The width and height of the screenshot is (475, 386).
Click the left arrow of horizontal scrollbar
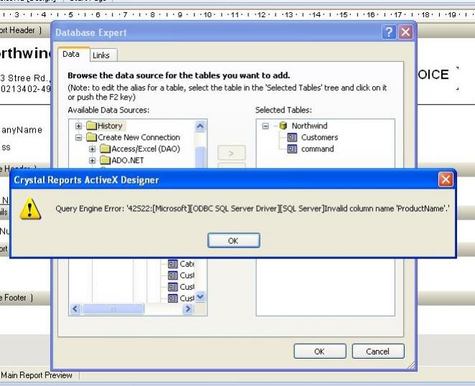click(x=75, y=309)
